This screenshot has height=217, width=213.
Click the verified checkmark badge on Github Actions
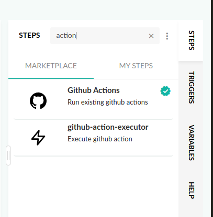[x=165, y=91]
